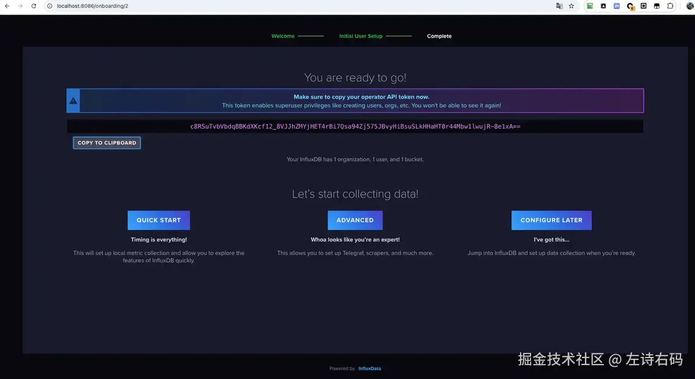Click the 'I've got this...' text
The height and width of the screenshot is (379, 695).
click(x=551, y=239)
